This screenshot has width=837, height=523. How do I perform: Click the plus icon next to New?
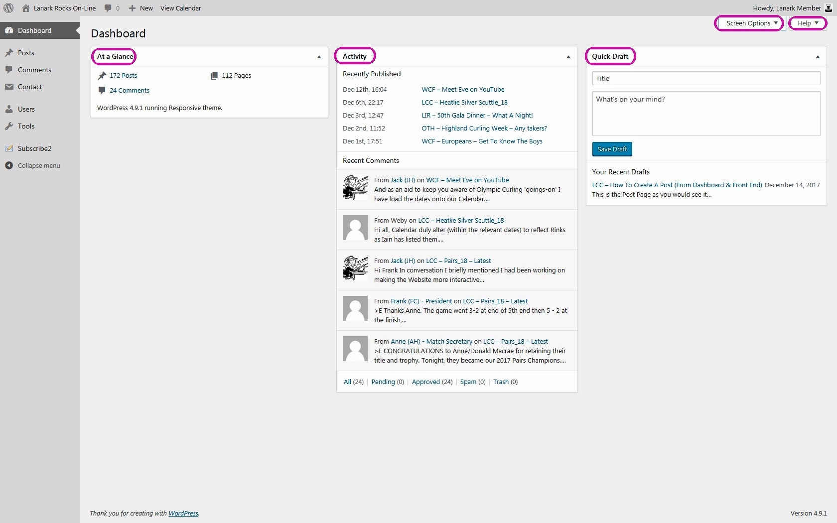click(x=132, y=8)
